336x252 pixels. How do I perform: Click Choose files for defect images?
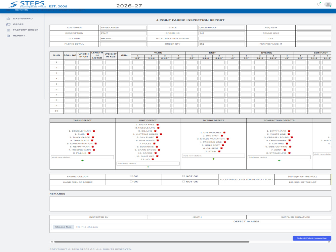click(63, 227)
